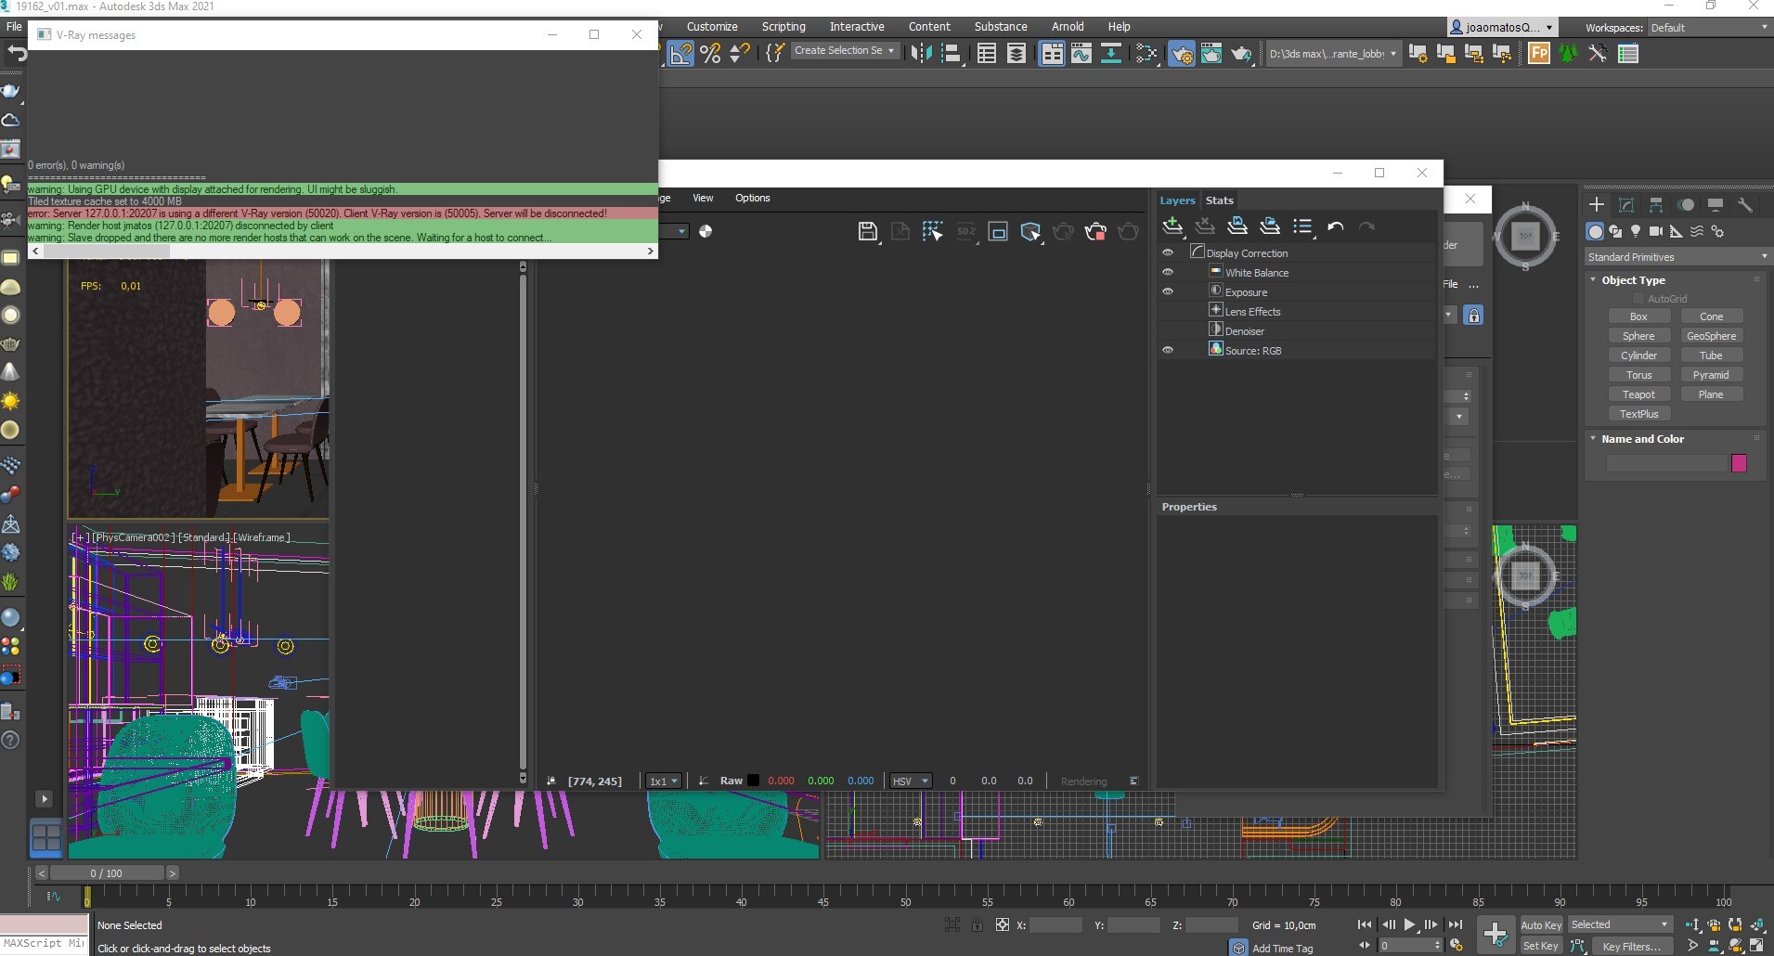Open the Hierarchy tab in command panel
The image size is (1774, 956).
coord(1656,205)
